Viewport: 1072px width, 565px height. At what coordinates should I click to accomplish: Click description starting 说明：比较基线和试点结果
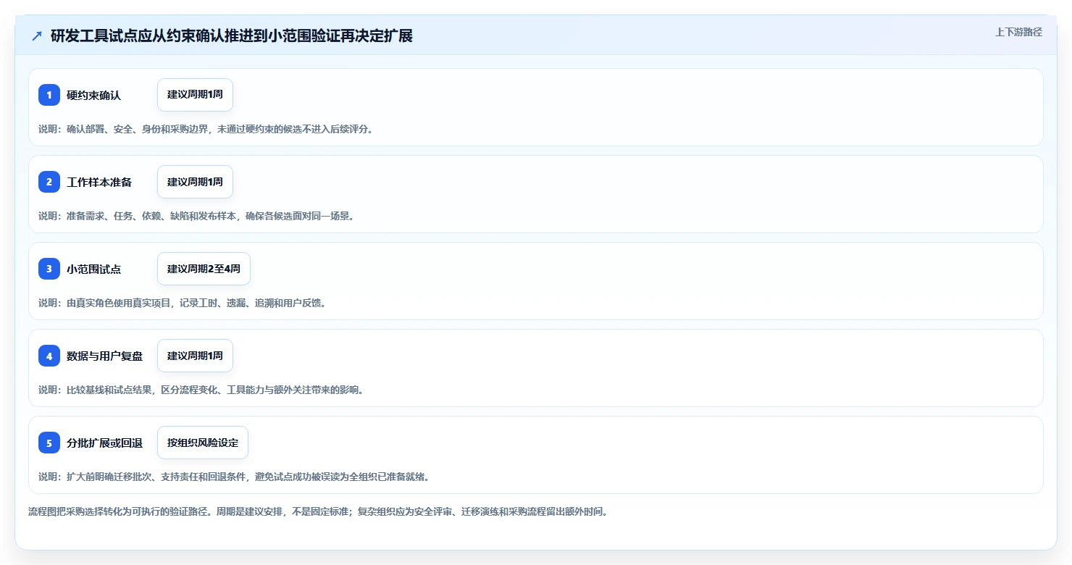pyautogui.click(x=201, y=390)
